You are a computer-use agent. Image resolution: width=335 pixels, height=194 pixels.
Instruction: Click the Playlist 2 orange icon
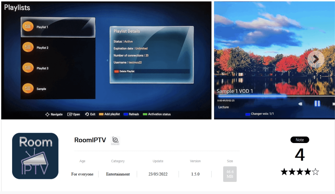(x=28, y=47)
